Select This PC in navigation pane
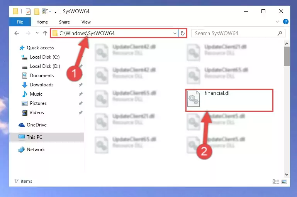This screenshot has width=297, height=197. (x=47, y=137)
